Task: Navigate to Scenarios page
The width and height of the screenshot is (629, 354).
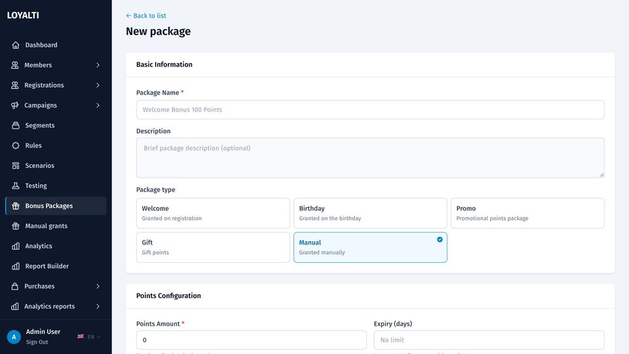Action: click(56, 165)
